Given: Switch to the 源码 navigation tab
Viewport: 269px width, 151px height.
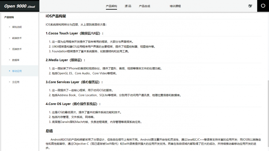Looking at the screenshot, I should pos(128,6).
